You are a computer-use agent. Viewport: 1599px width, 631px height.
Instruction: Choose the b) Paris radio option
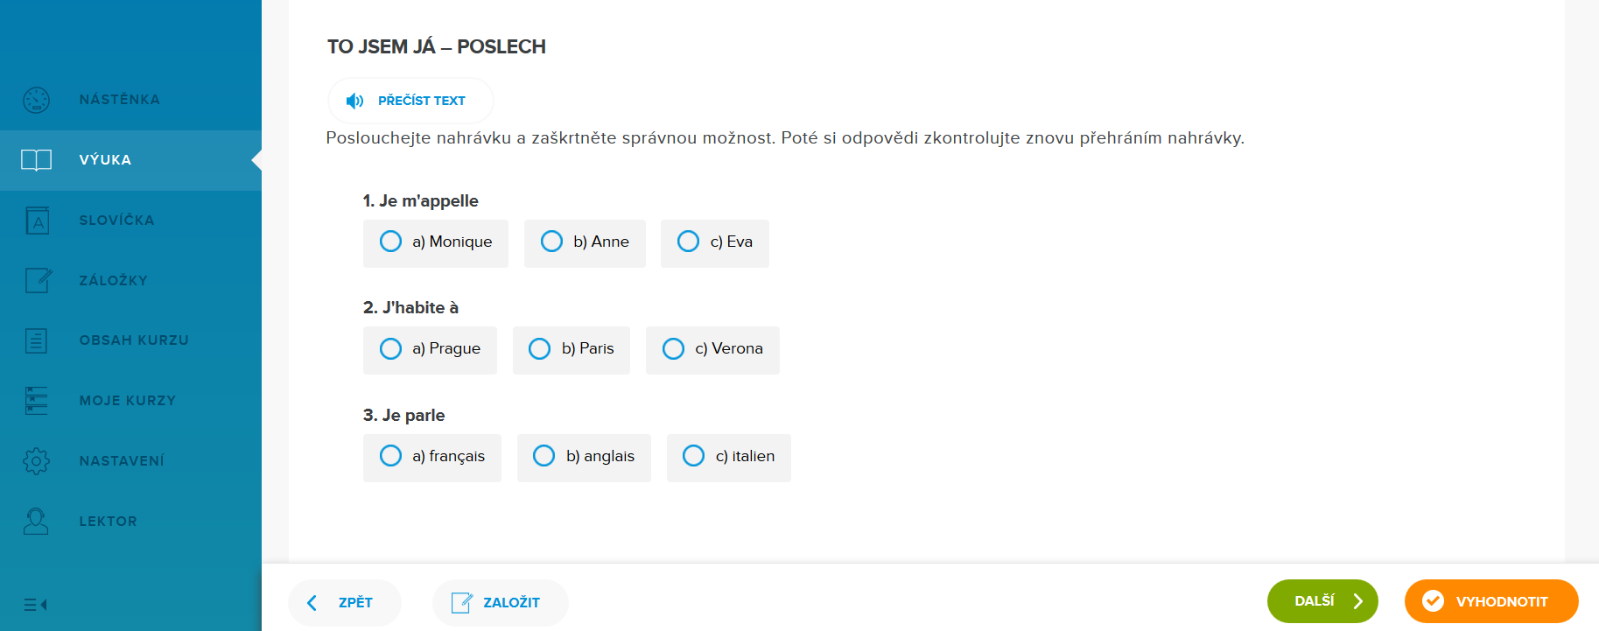pyautogui.click(x=540, y=349)
